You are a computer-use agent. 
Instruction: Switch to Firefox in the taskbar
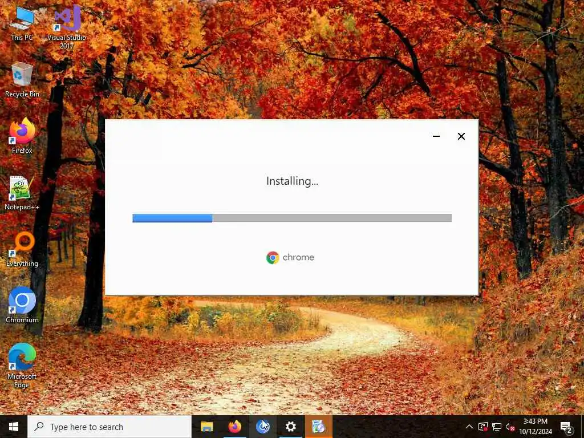[x=234, y=427]
